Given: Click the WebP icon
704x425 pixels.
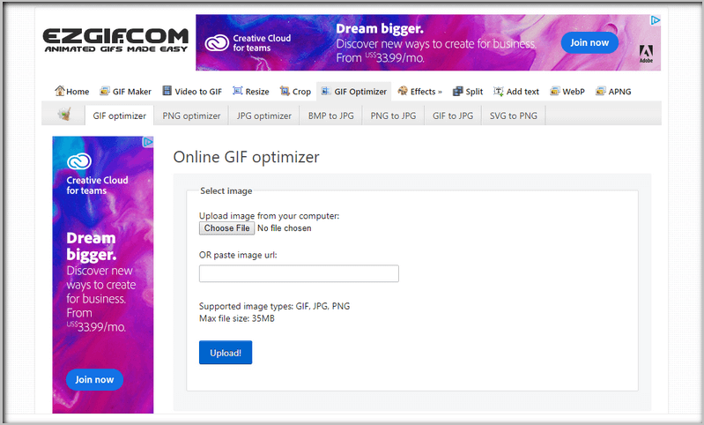Looking at the screenshot, I should pos(555,91).
